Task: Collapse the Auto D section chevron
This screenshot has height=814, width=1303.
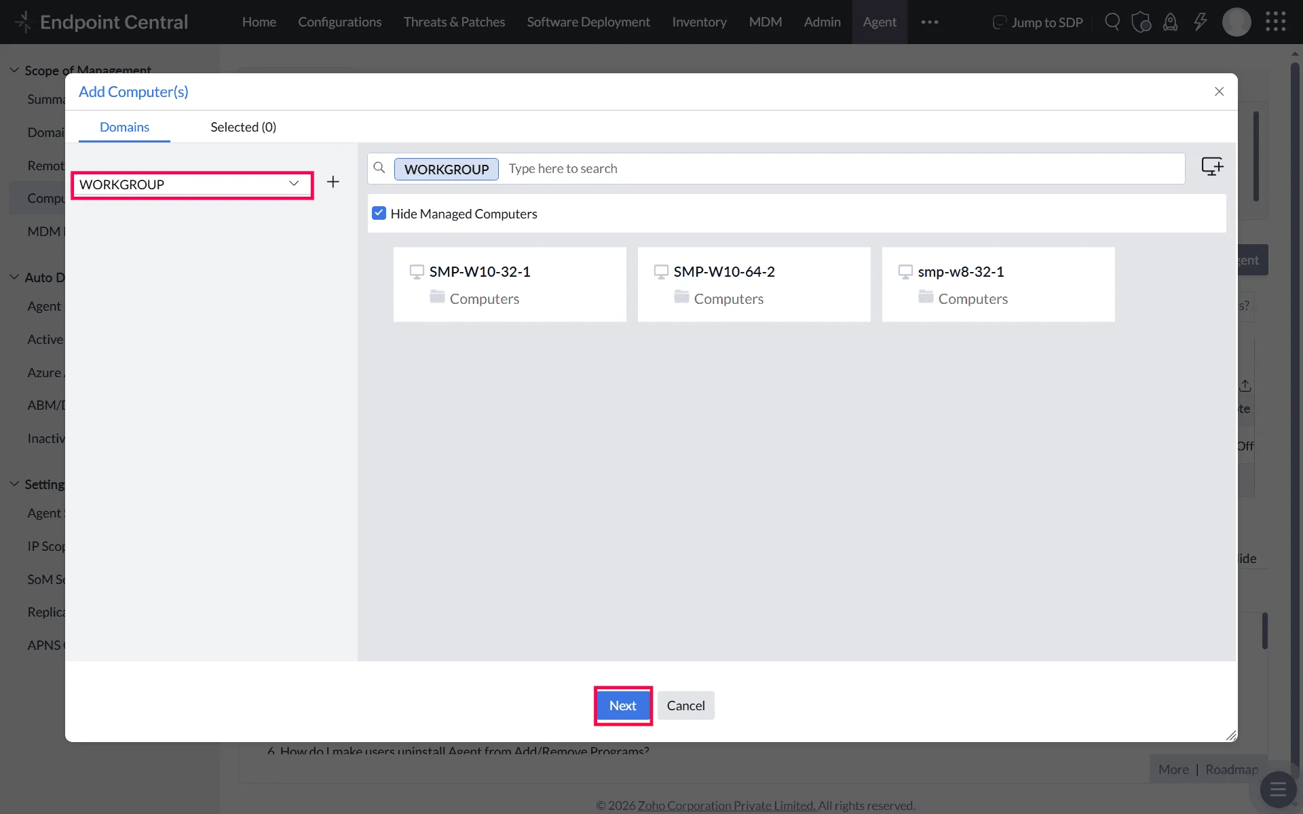Action: (14, 277)
